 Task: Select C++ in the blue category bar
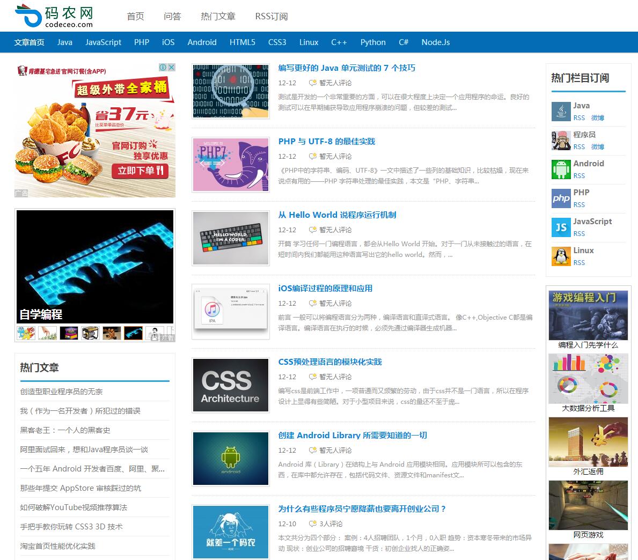pyautogui.click(x=339, y=42)
